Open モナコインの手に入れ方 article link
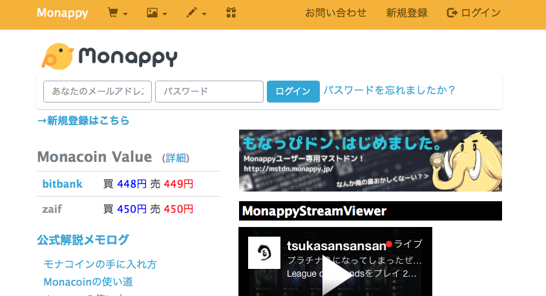The height and width of the screenshot is (296, 546). (100, 264)
